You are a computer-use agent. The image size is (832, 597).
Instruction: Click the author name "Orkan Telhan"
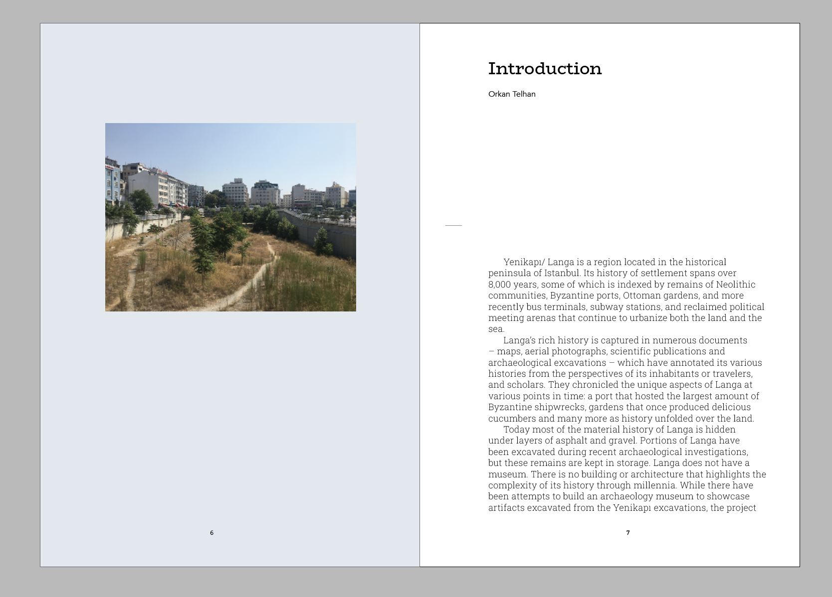pos(512,94)
